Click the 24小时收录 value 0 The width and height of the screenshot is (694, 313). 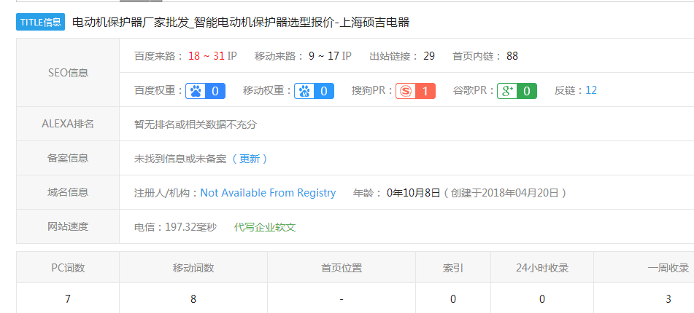pos(542,299)
